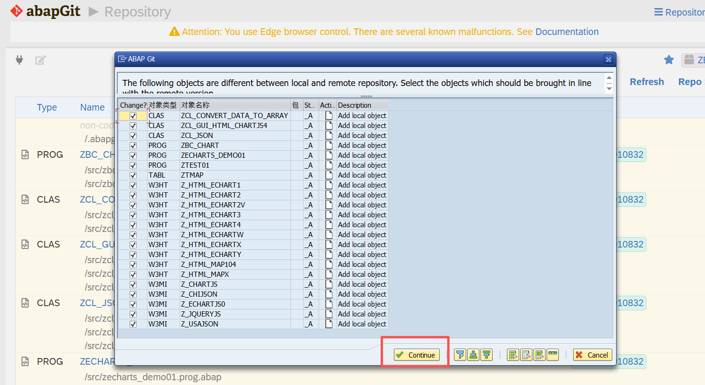Click the code file icon beside PROG ZECHAR

click(25, 361)
